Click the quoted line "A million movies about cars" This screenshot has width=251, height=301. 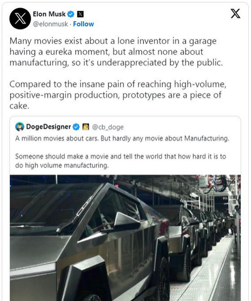122,139
